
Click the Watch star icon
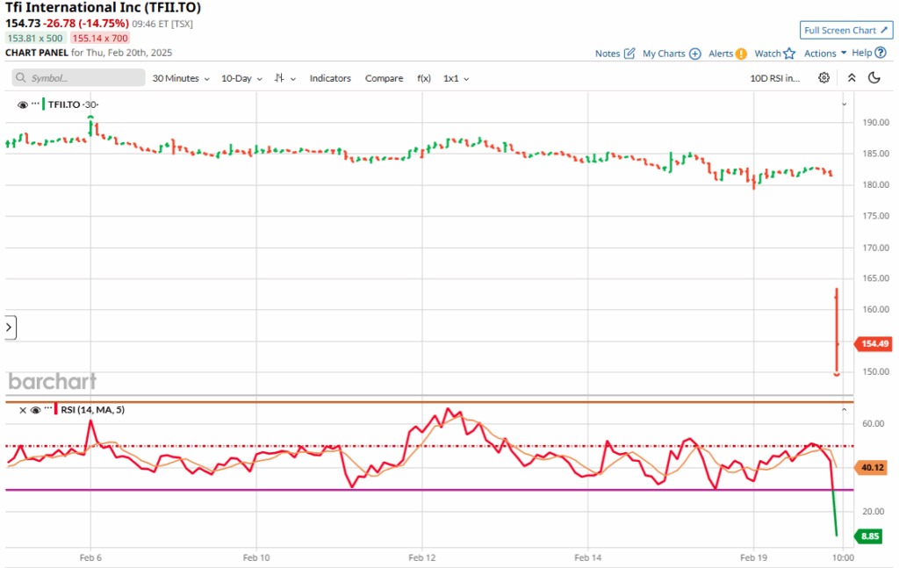click(x=789, y=54)
